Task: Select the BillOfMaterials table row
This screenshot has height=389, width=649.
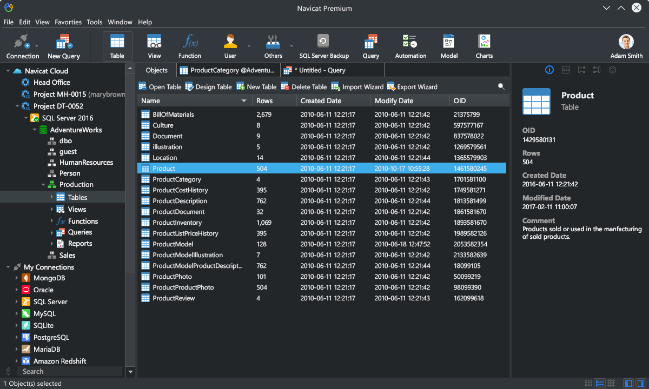Action: point(322,115)
